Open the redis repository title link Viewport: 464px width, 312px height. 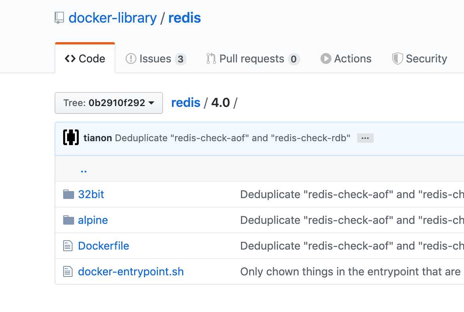coord(184,18)
